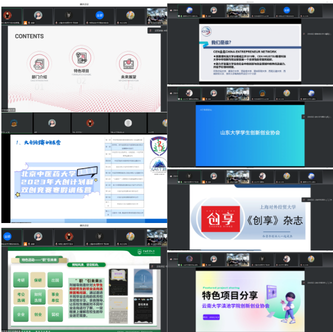Viewport: 333px width, 332px height.
Task: Select the 考研 green tile
Action: (x=20, y=280)
